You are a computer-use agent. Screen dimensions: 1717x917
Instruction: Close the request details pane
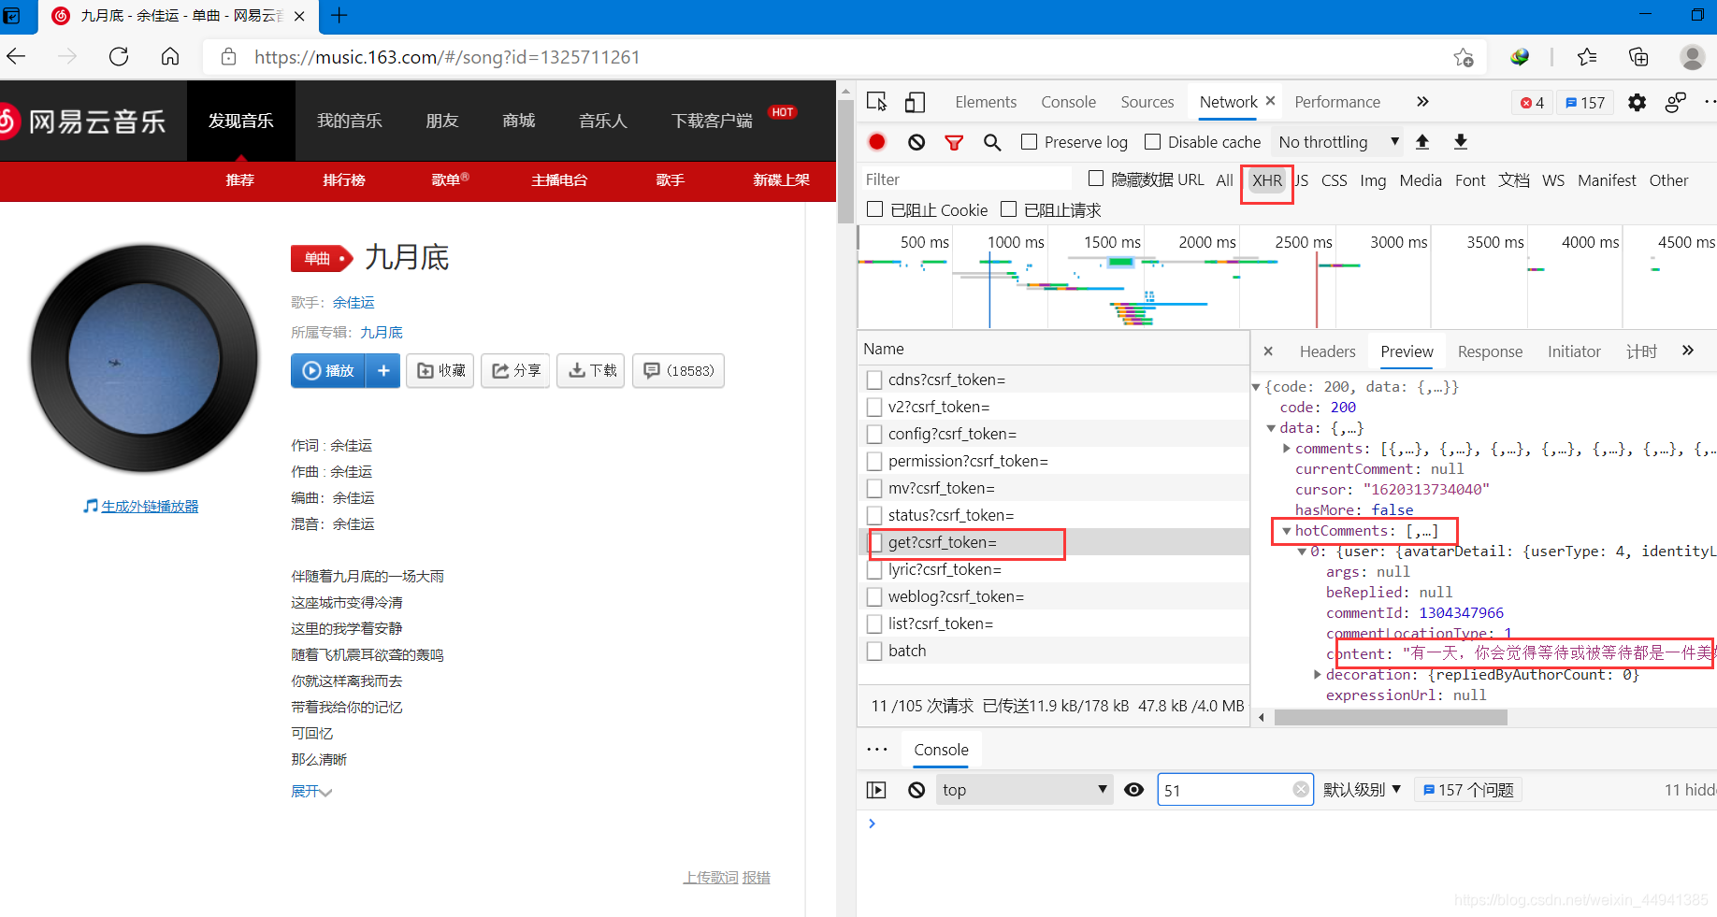pyautogui.click(x=1268, y=351)
